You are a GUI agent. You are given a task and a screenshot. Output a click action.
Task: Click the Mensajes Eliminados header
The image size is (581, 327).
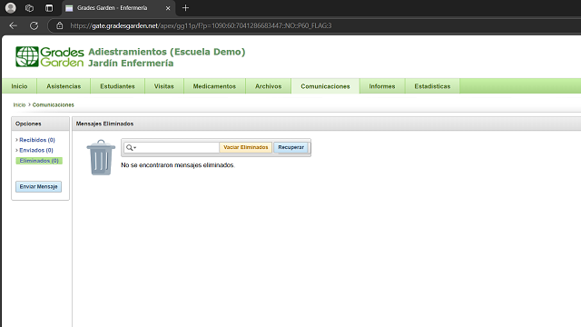pos(105,124)
